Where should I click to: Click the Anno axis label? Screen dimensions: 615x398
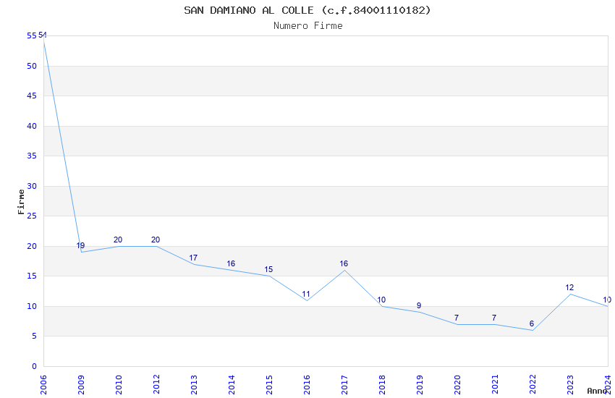[x=597, y=391]
